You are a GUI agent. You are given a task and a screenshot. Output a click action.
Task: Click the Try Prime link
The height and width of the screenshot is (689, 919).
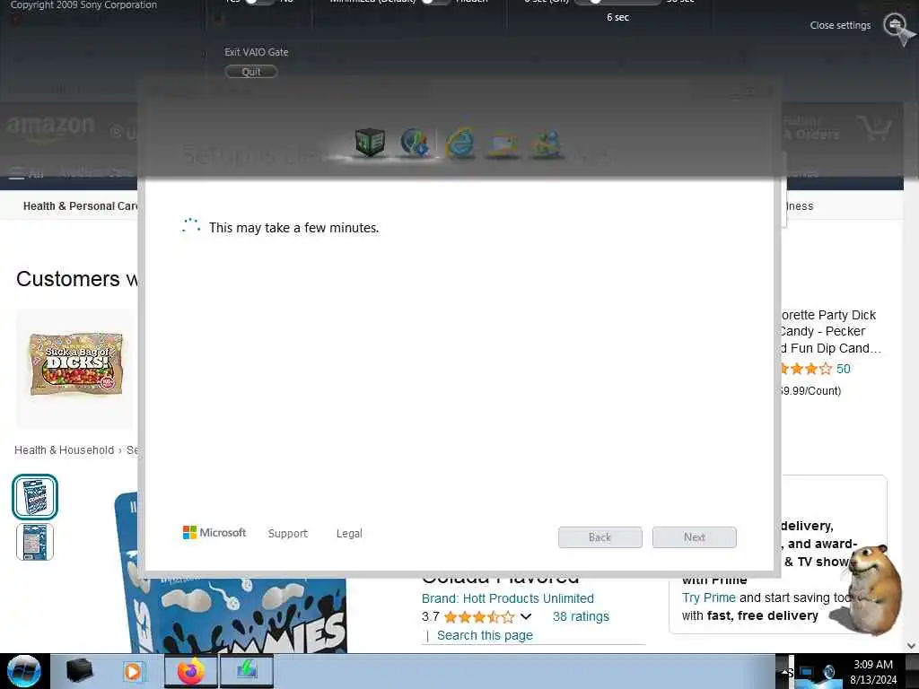pos(709,597)
